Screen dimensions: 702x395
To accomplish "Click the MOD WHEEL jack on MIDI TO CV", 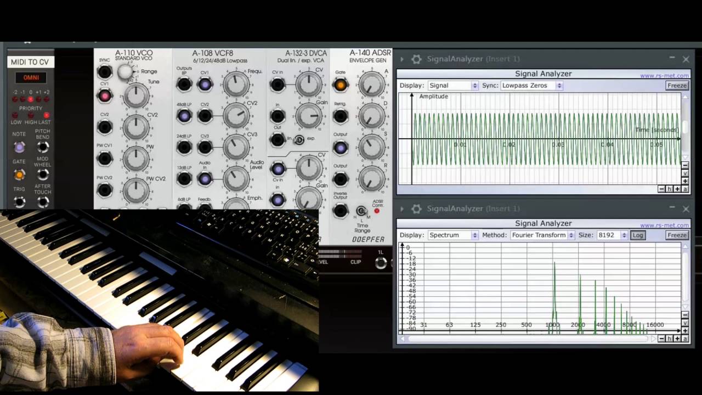I will pyautogui.click(x=43, y=175).
